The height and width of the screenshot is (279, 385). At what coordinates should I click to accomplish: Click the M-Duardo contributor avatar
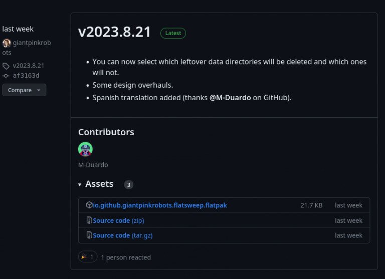coord(85,149)
